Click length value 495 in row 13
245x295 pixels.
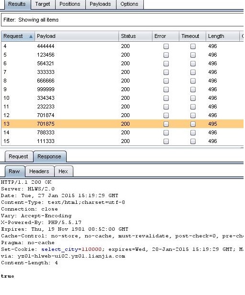(212, 124)
